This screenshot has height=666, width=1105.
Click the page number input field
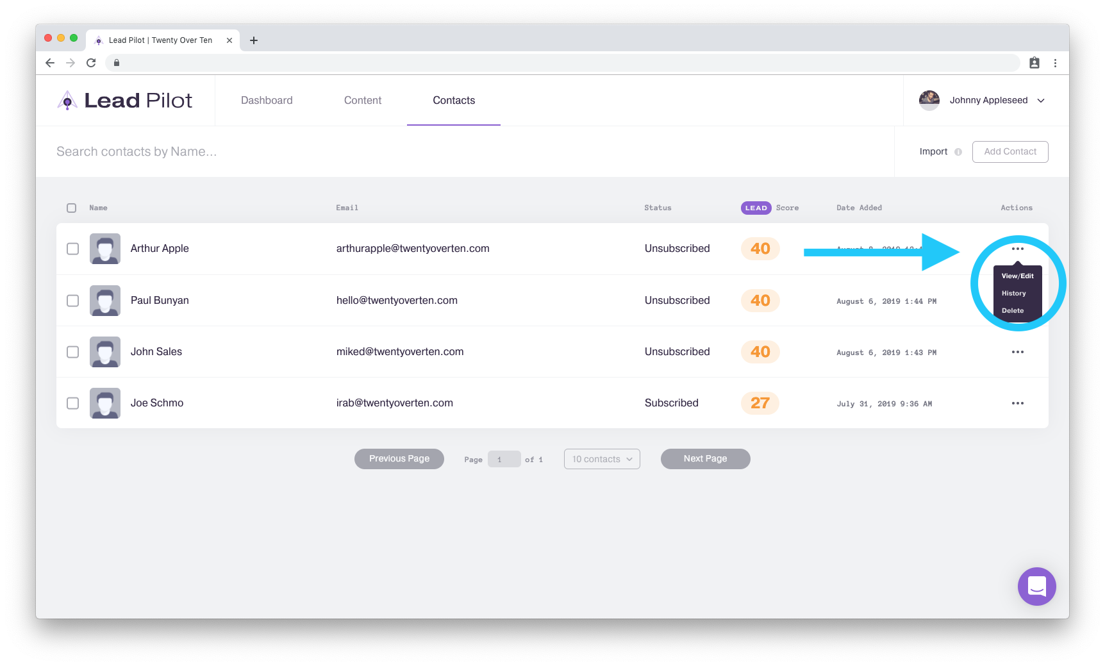(x=504, y=460)
